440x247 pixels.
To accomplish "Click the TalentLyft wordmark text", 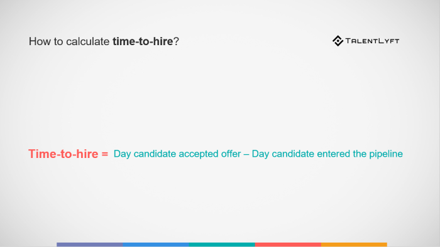I will 372,41.
